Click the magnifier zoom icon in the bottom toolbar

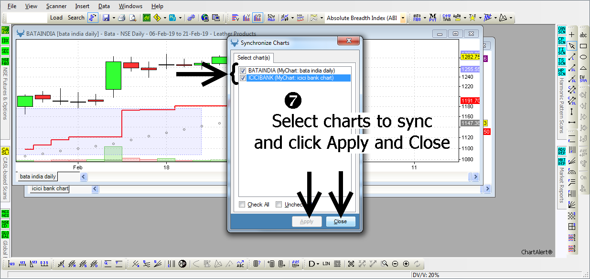click(384, 264)
